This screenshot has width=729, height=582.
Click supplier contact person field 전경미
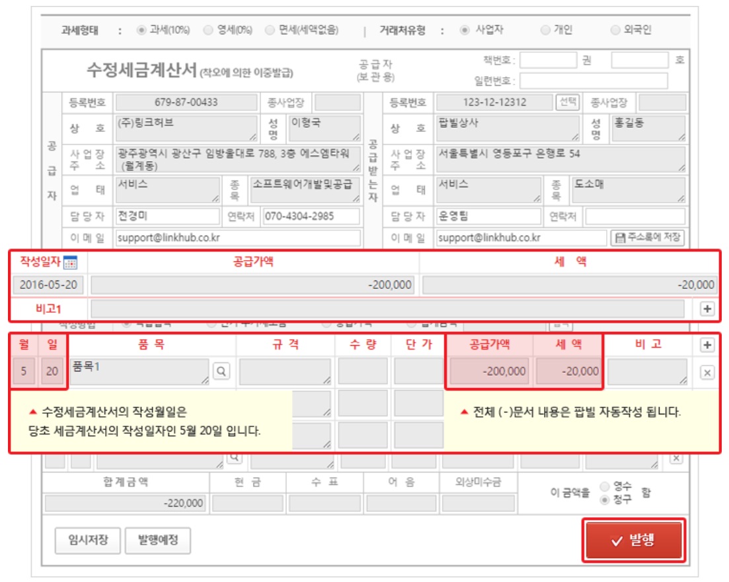[167, 216]
